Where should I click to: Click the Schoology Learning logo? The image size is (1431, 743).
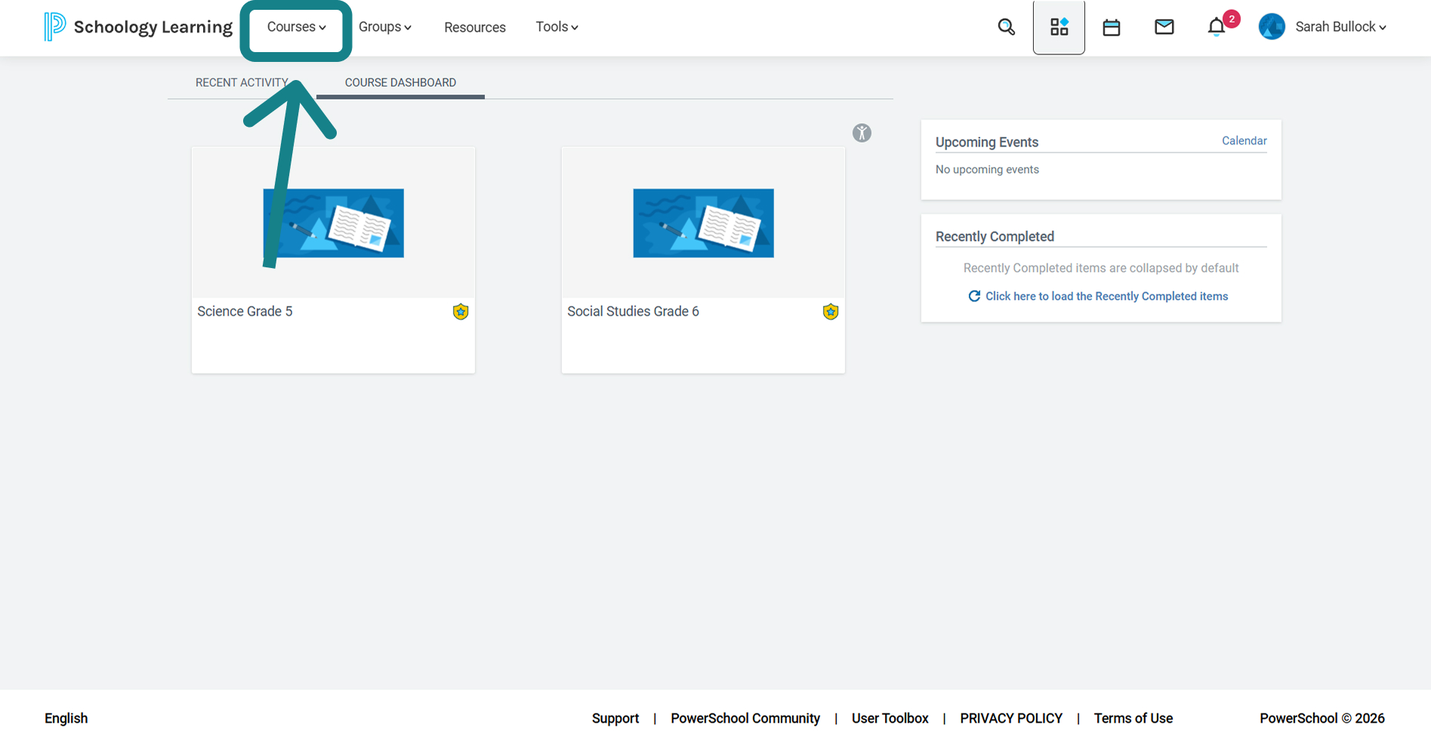pyautogui.click(x=138, y=26)
